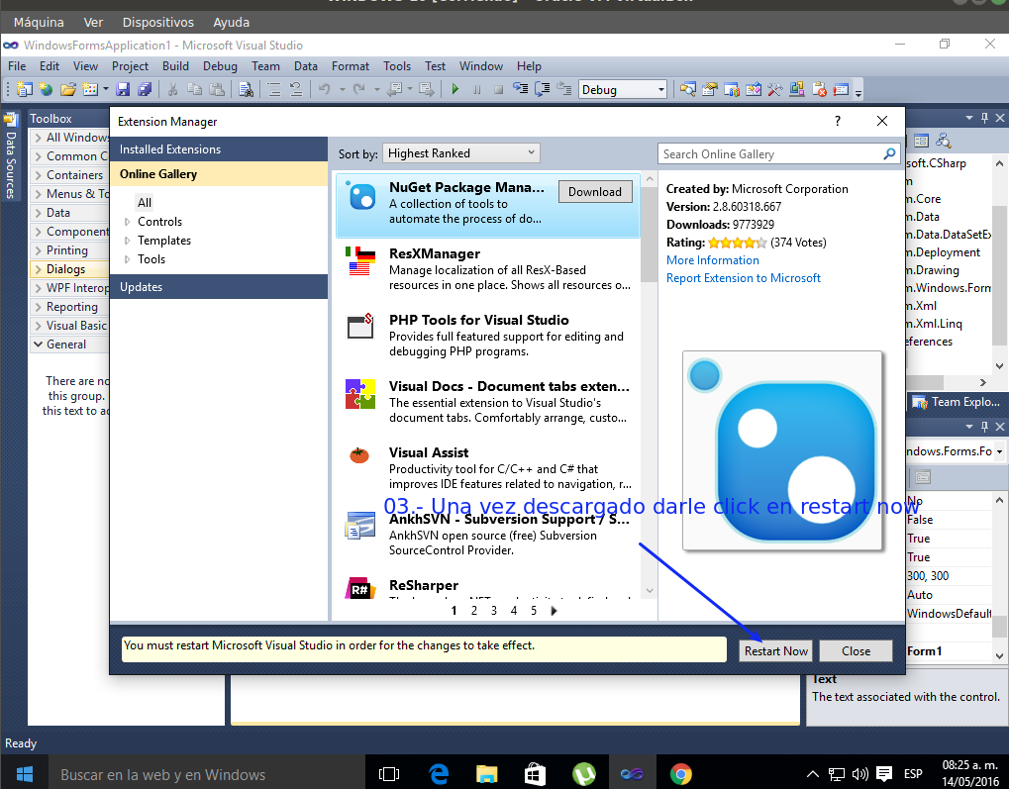Open the More Information link
This screenshot has width=1009, height=789.
pos(712,260)
